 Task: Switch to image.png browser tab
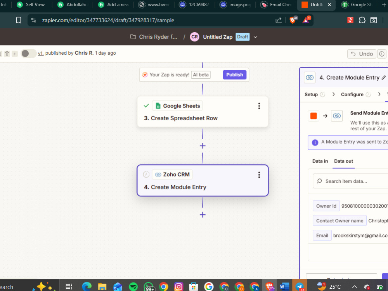tap(236, 5)
